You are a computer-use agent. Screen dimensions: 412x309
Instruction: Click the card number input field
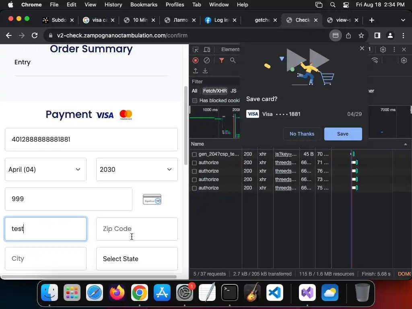(91, 140)
